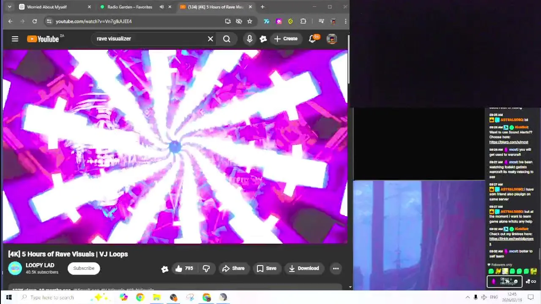
Task: Dislike the Rave Visuals video
Action: (206, 269)
